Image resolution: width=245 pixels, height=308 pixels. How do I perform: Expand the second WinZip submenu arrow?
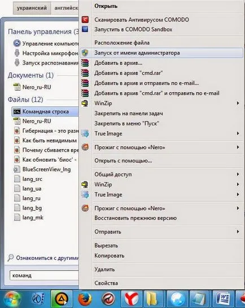click(x=238, y=184)
